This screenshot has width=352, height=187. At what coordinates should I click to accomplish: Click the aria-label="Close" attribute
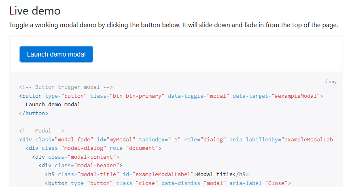[x=259, y=183]
